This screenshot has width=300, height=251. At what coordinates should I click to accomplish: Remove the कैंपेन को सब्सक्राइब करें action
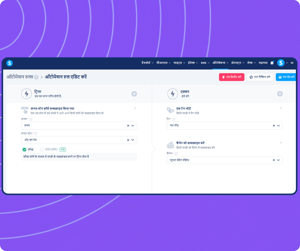pyautogui.click(x=281, y=143)
